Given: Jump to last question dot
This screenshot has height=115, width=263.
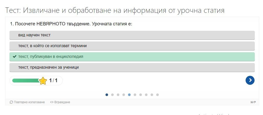Looking at the screenshot, I should pos(157,95).
